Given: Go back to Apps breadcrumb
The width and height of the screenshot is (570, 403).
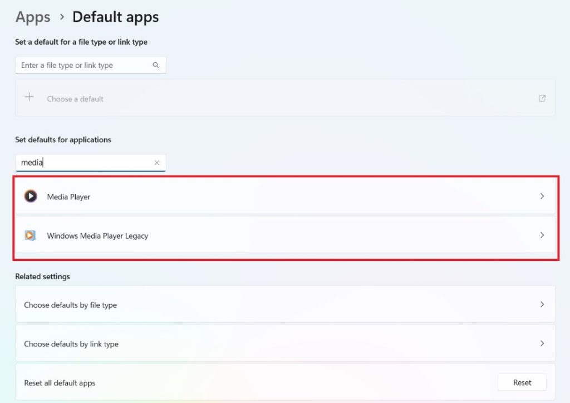Looking at the screenshot, I should [33, 17].
